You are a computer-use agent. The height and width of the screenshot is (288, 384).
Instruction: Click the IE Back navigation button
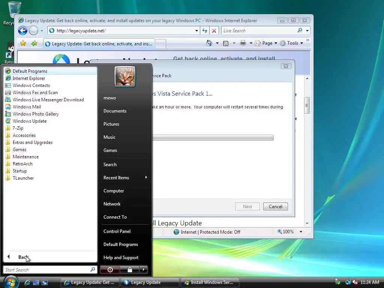pyautogui.click(x=22, y=31)
